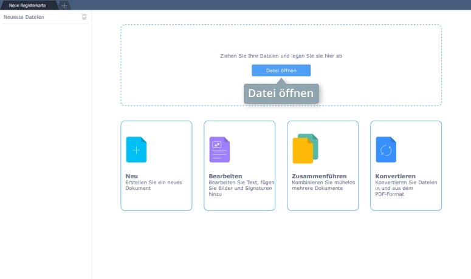Click the Bearbeiten description about text and signatures

click(239, 188)
